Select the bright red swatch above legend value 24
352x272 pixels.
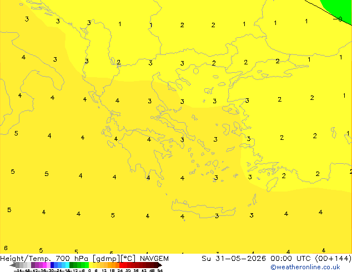(x=121, y=265)
